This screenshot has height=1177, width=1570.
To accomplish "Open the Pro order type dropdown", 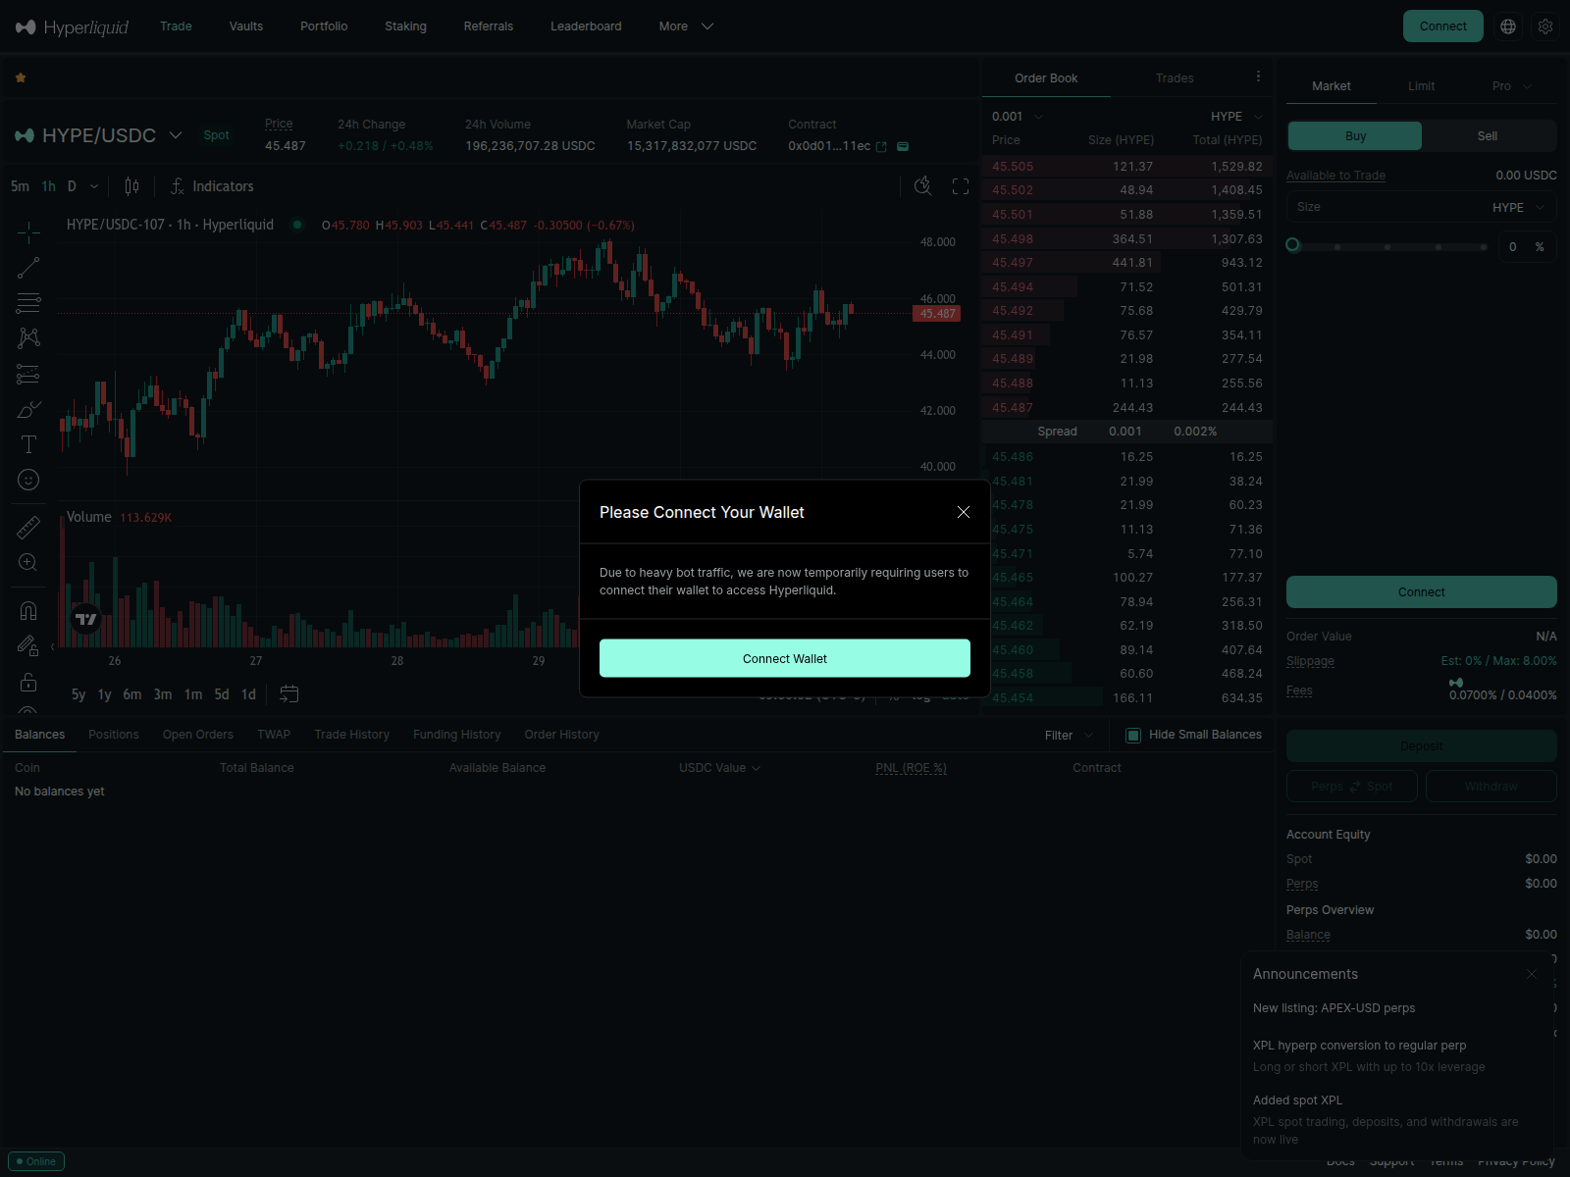I will coord(1512,86).
